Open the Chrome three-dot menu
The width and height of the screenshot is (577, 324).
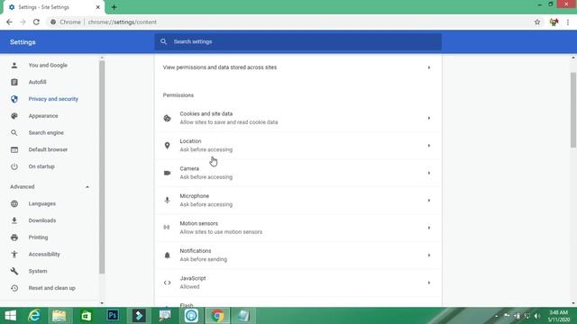pyautogui.click(x=568, y=22)
